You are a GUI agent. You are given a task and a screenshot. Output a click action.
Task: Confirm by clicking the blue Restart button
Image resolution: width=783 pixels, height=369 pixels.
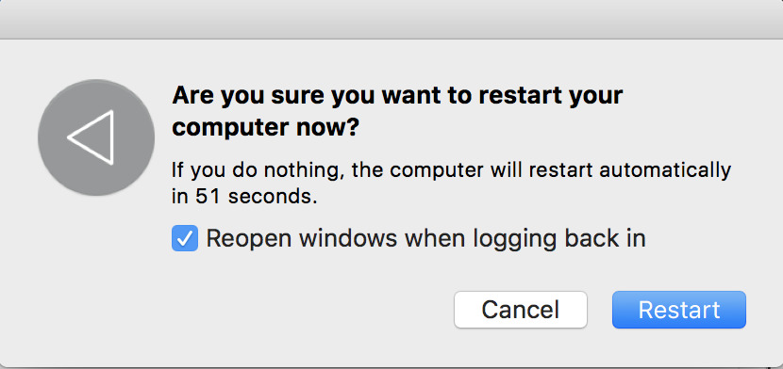tap(679, 310)
